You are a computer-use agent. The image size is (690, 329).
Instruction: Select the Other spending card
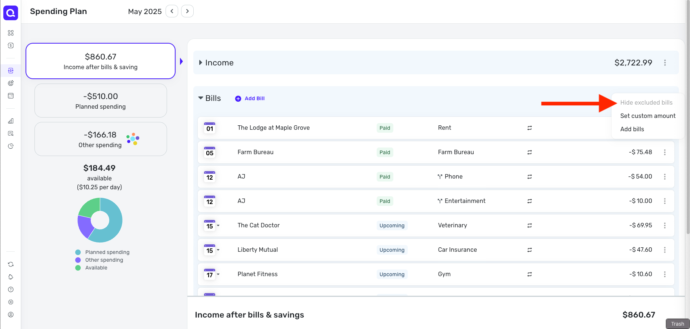pyautogui.click(x=101, y=139)
